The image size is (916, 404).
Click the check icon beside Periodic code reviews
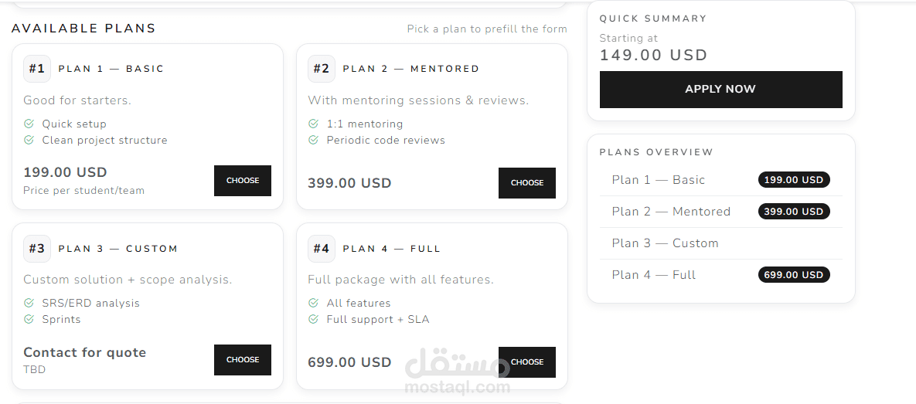pyautogui.click(x=313, y=140)
